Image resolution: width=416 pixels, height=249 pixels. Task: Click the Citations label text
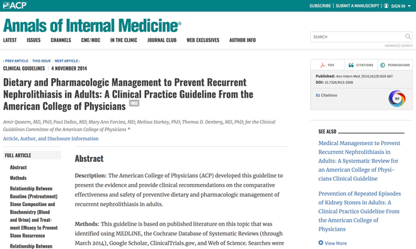[364, 65]
